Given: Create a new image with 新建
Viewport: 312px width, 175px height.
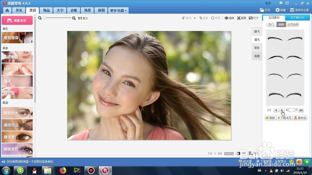Looking at the screenshot, I should click(280, 10).
